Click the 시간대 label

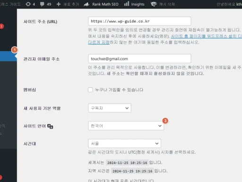pos(30,144)
